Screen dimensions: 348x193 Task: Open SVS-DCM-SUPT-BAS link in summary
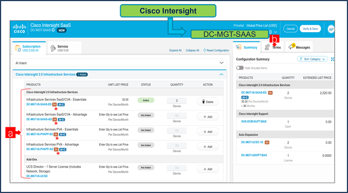click(x=254, y=122)
